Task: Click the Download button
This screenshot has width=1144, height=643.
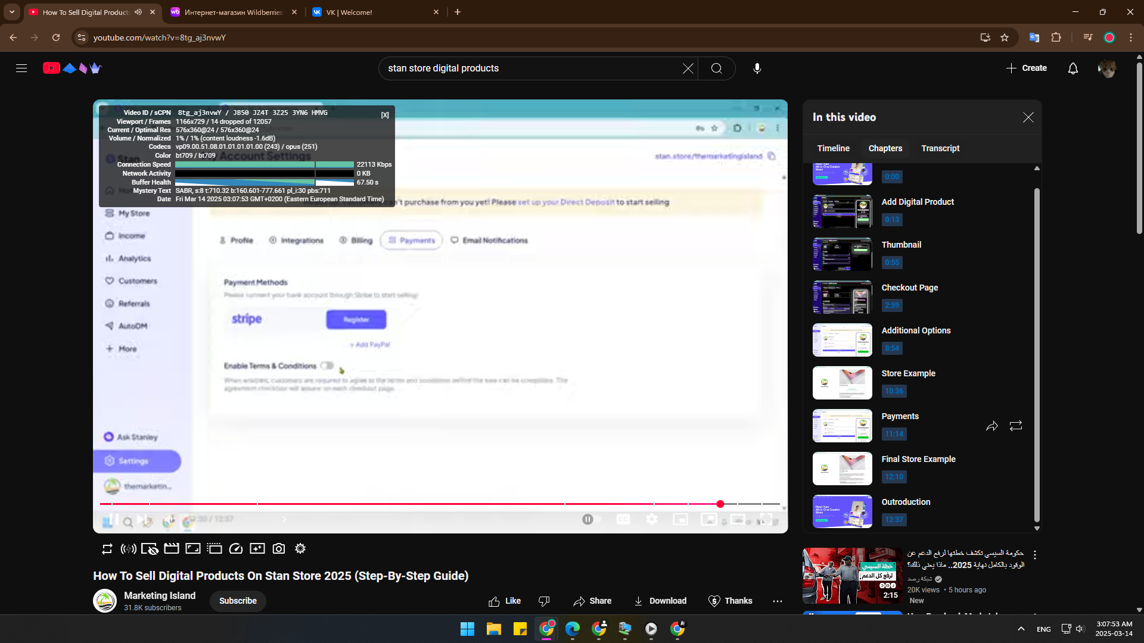Action: [x=660, y=601]
